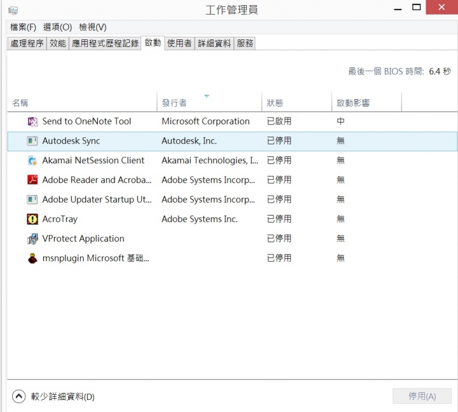Click the Akamai Technologies publisher cell

point(210,160)
